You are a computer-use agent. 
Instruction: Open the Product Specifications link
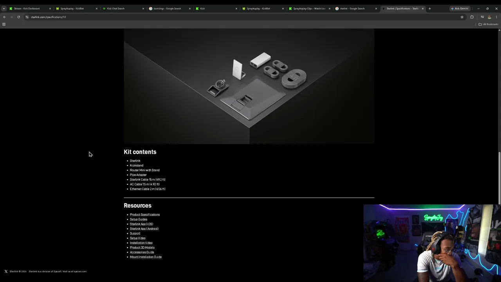[145, 215]
